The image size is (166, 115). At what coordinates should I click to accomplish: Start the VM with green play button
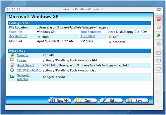(158, 35)
